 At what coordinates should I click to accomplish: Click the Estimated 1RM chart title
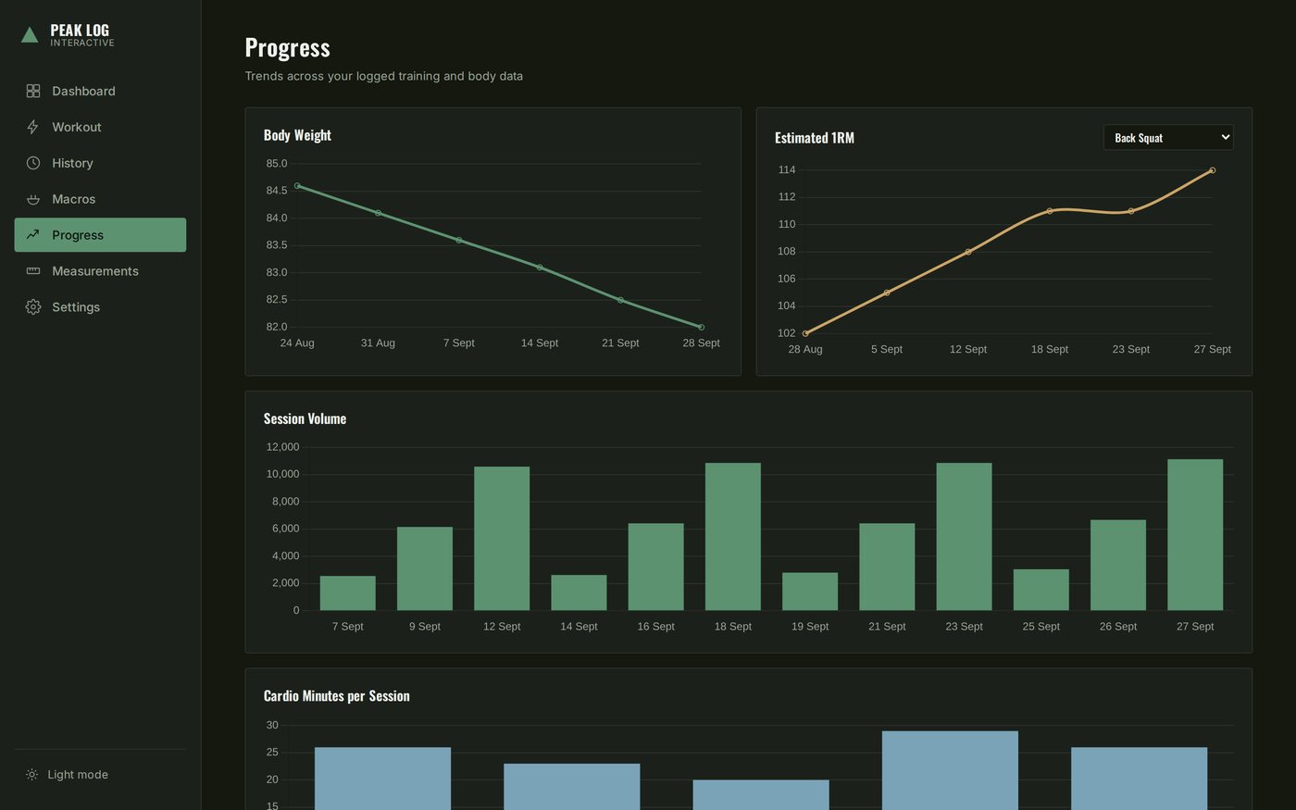(815, 138)
